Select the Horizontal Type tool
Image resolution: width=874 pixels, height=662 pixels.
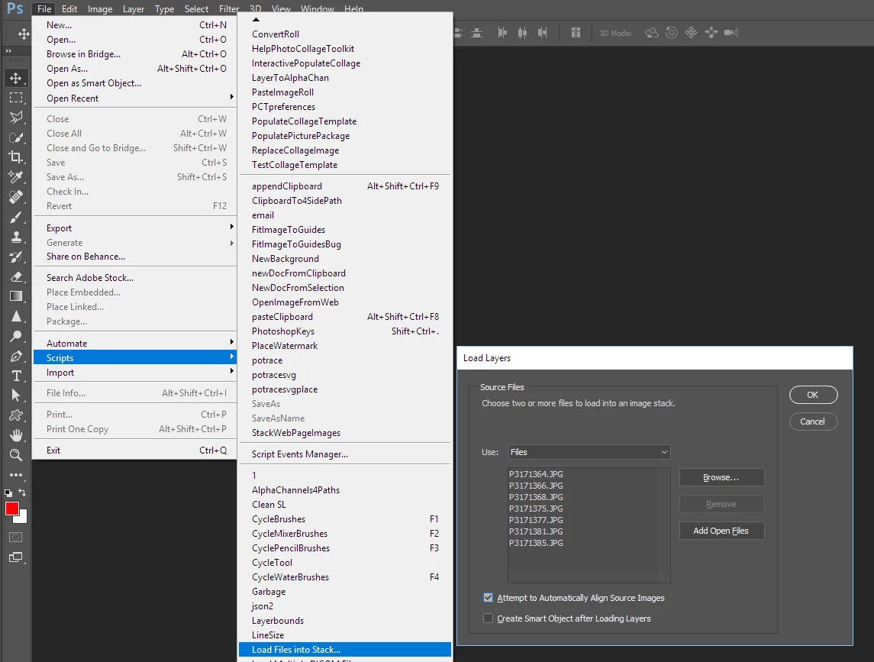(x=16, y=376)
